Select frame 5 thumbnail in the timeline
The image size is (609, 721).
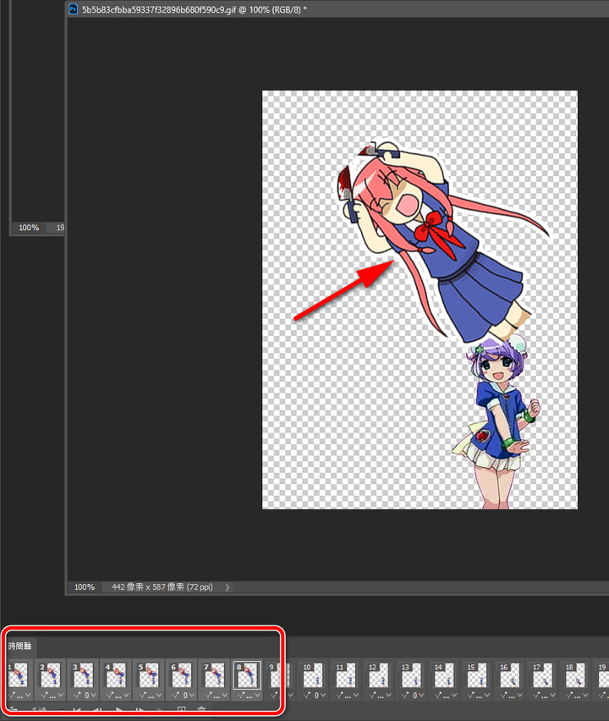click(149, 675)
